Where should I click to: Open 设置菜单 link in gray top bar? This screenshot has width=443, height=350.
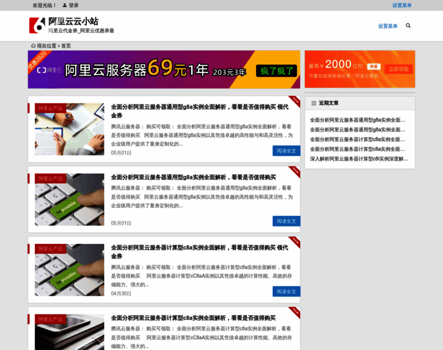pyautogui.click(x=402, y=5)
